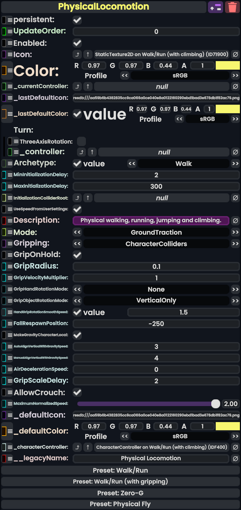Apply the Zero-G preset
This screenshot has width=241, height=510.
120,493
